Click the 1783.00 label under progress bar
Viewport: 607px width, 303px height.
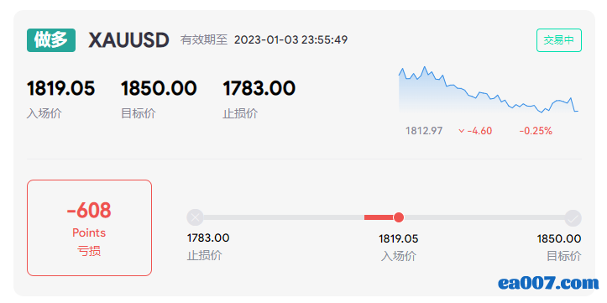click(208, 238)
